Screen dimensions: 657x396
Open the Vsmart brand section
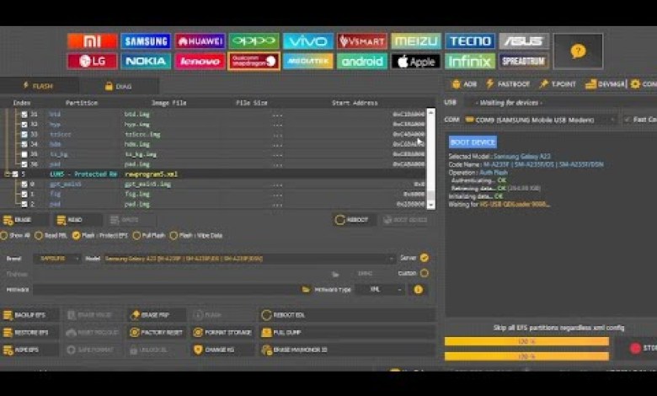362,41
